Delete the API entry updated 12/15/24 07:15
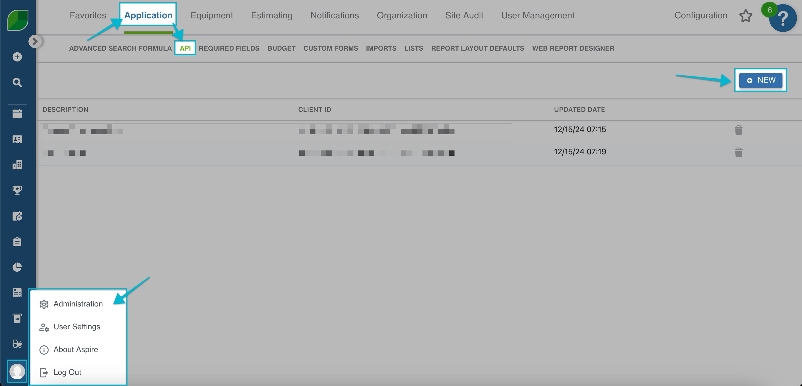Image resolution: width=802 pixels, height=386 pixels. click(738, 130)
